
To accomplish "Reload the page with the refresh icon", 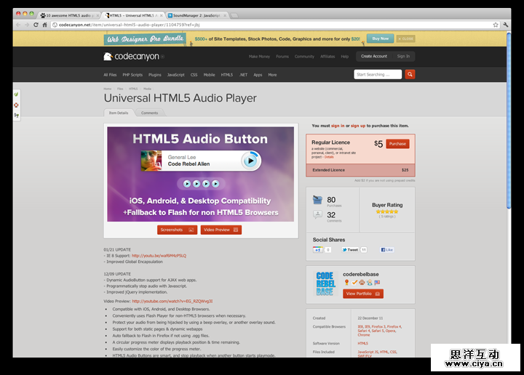I will click(x=36, y=25).
